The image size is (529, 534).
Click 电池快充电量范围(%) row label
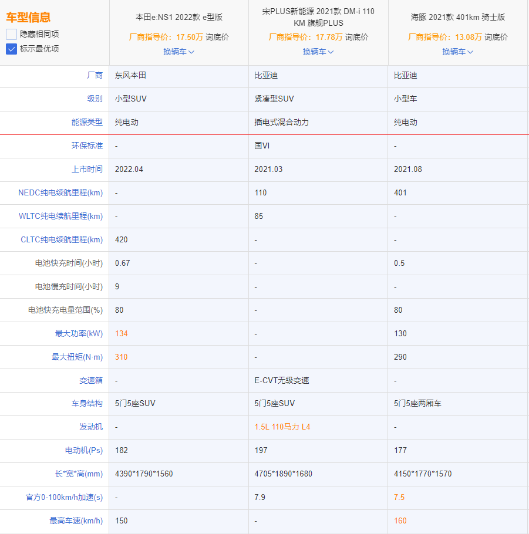(65, 310)
